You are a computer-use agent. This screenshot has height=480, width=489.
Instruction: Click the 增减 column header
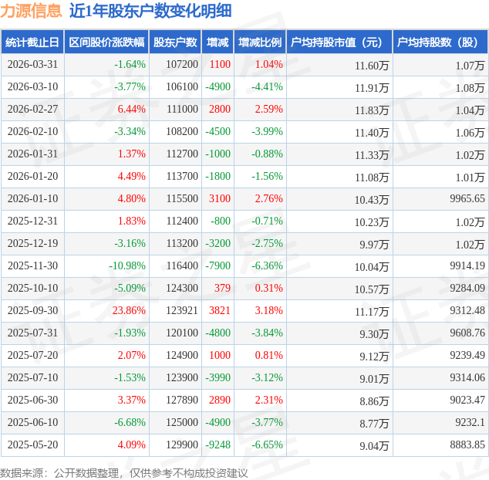(218, 42)
